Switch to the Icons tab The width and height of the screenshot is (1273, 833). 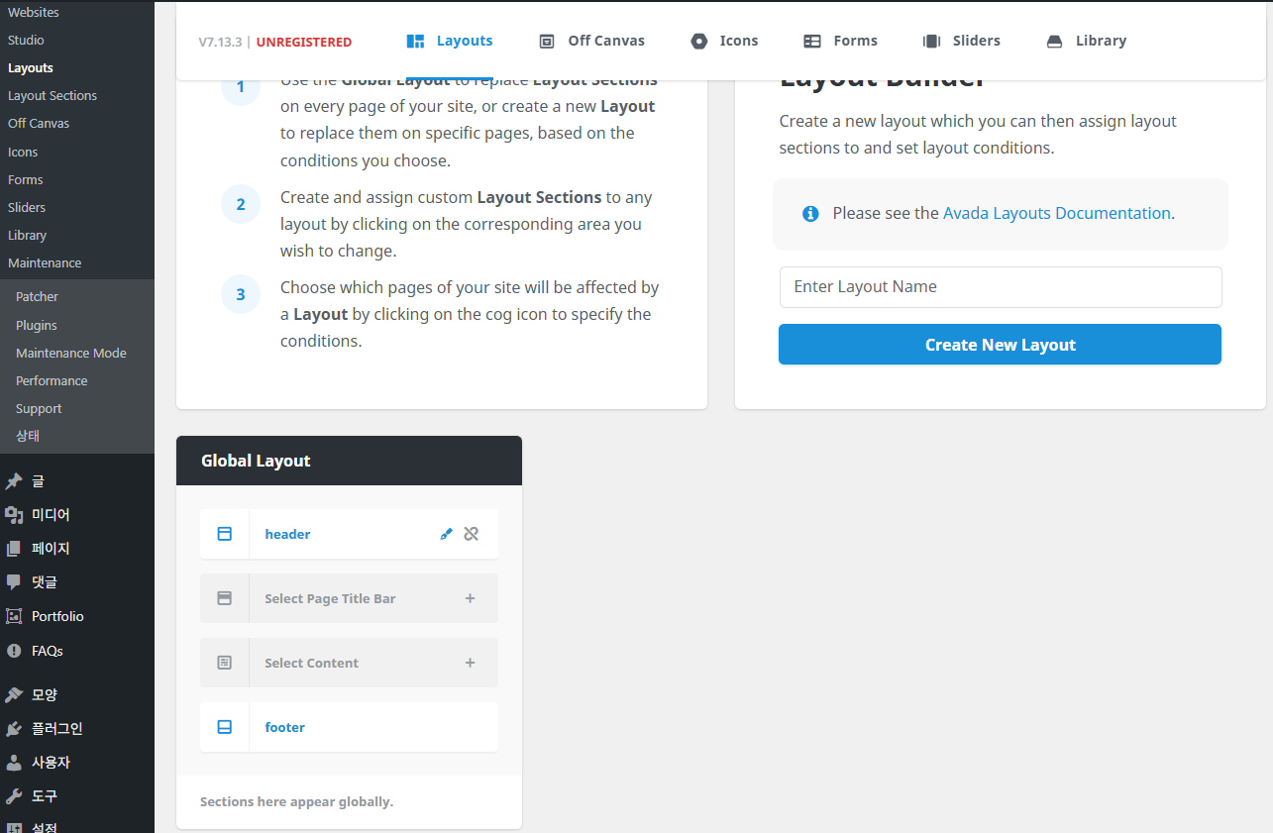[x=724, y=41]
